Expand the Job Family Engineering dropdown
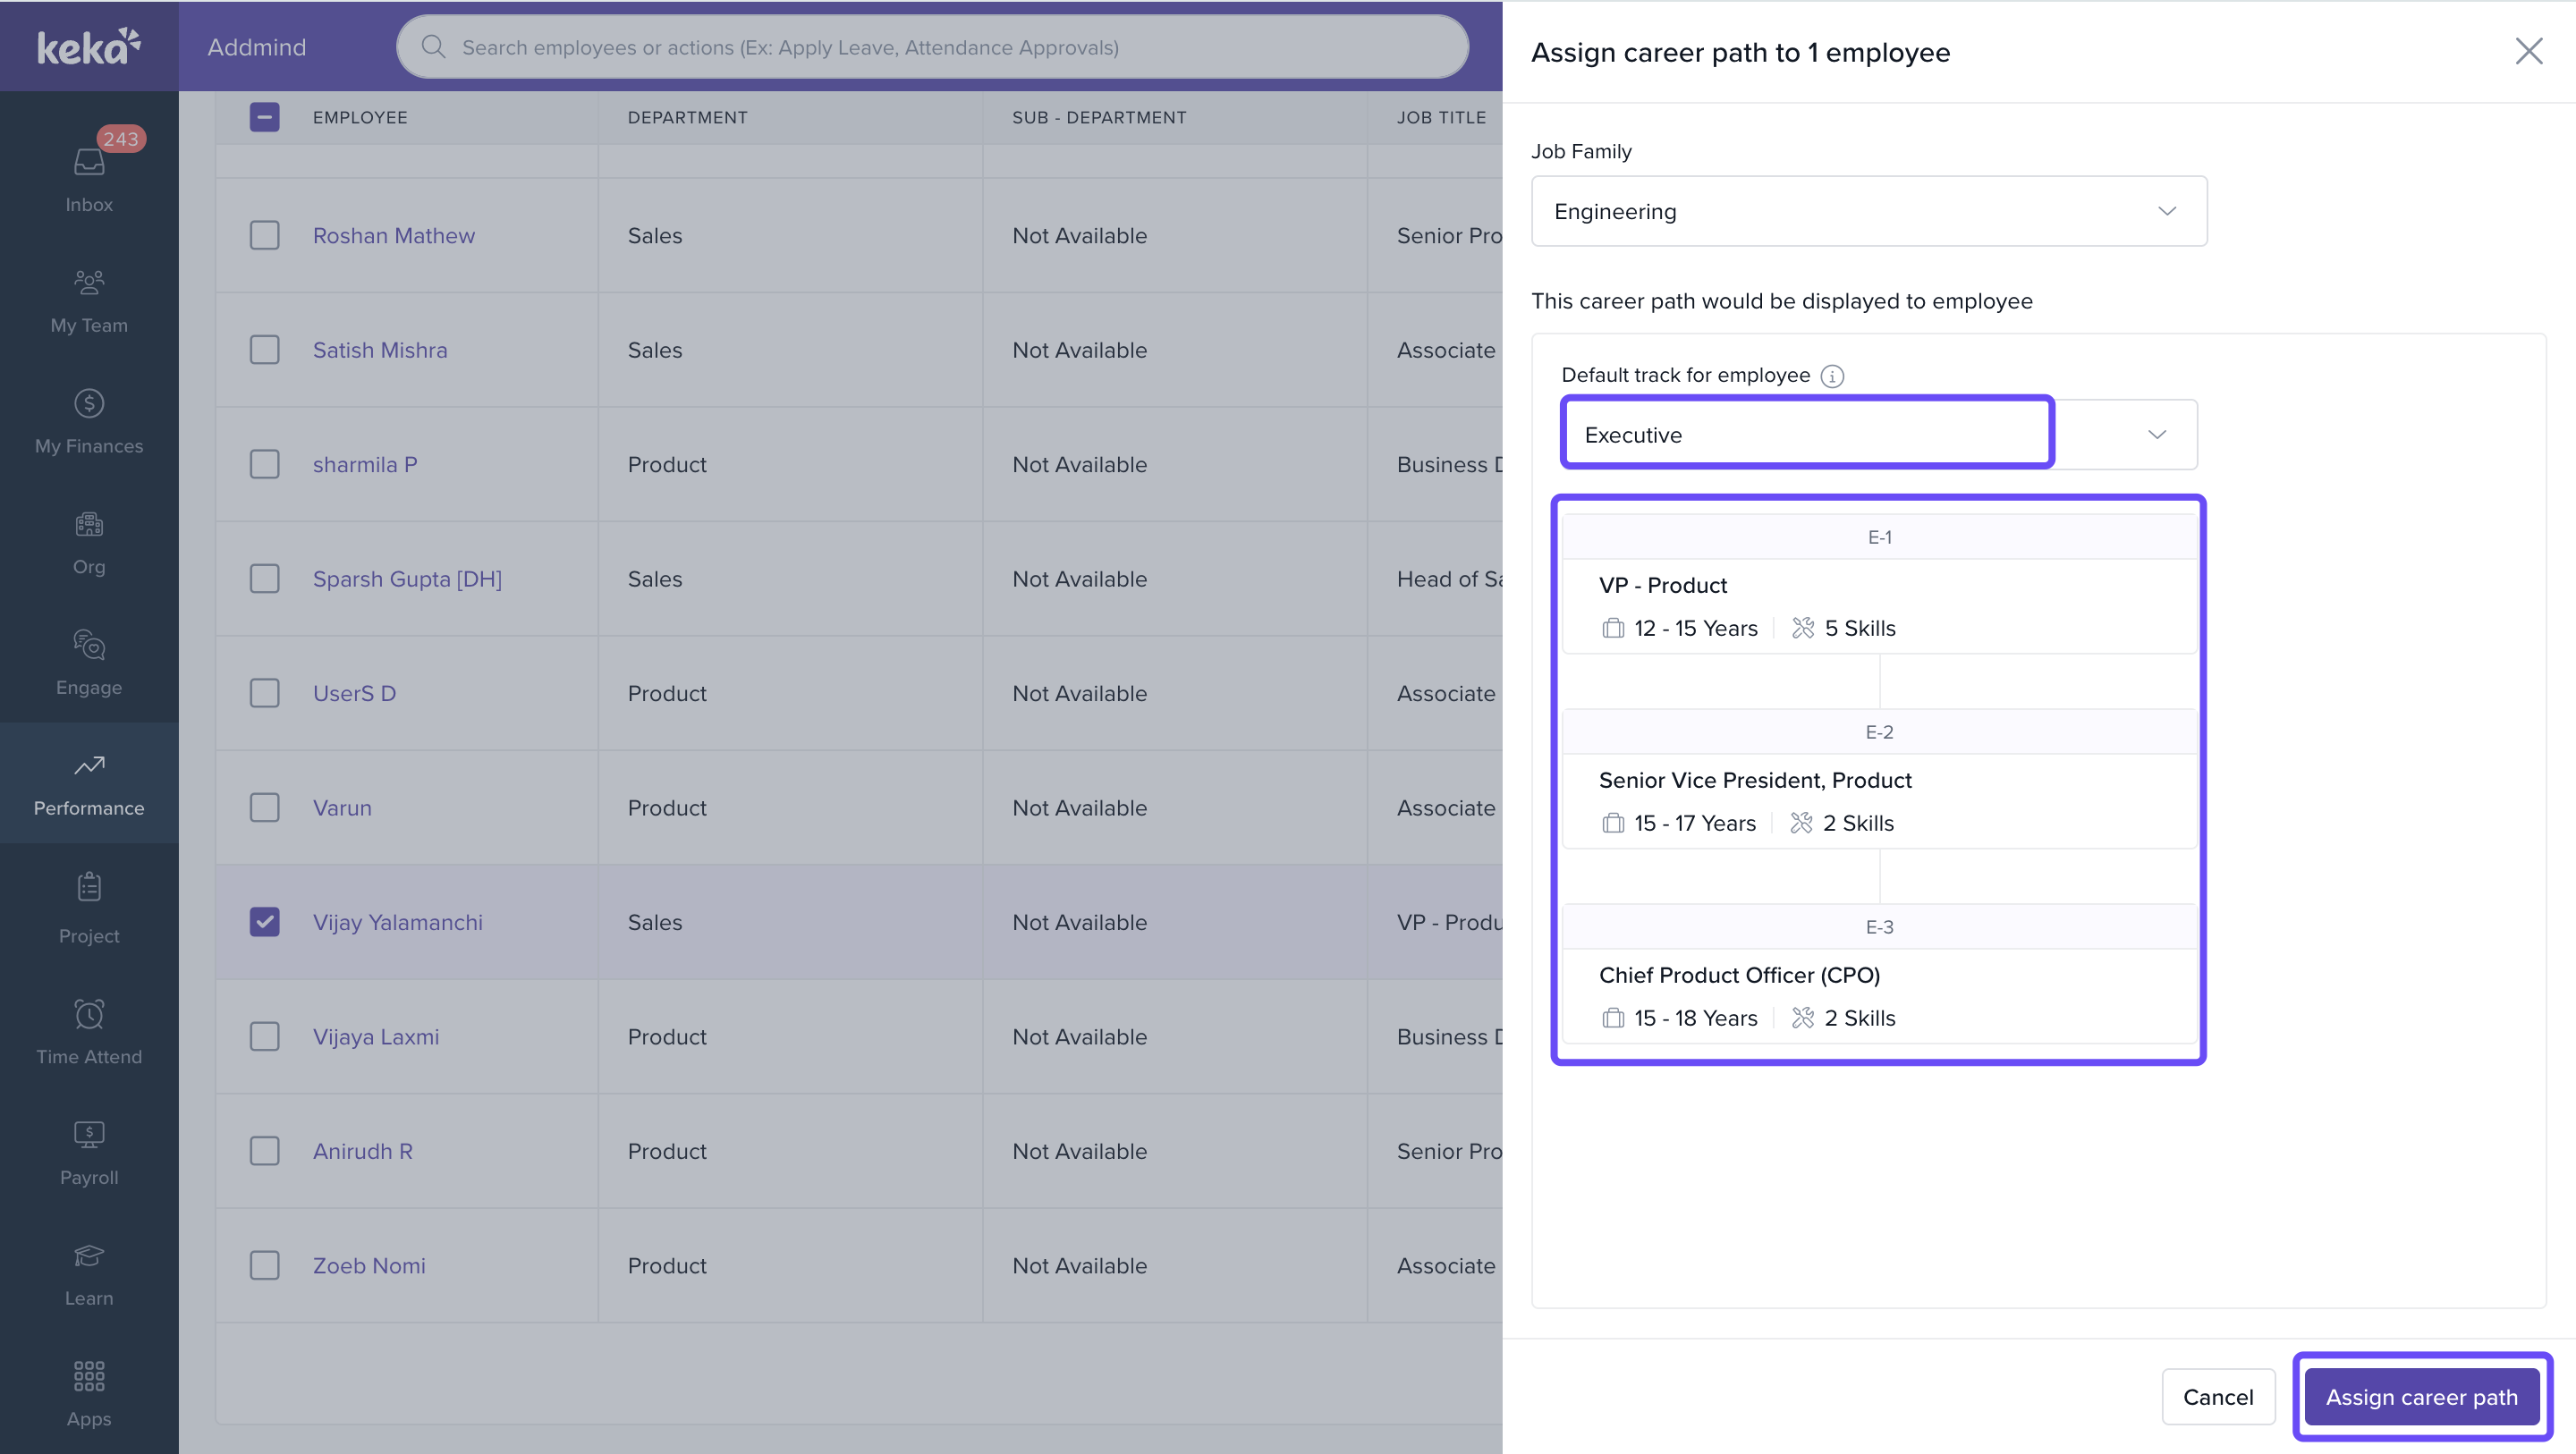This screenshot has width=2576, height=1454. click(1868, 211)
